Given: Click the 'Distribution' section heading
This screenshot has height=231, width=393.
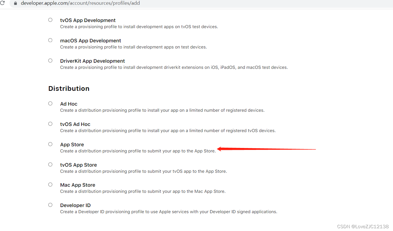Looking at the screenshot, I should [69, 89].
